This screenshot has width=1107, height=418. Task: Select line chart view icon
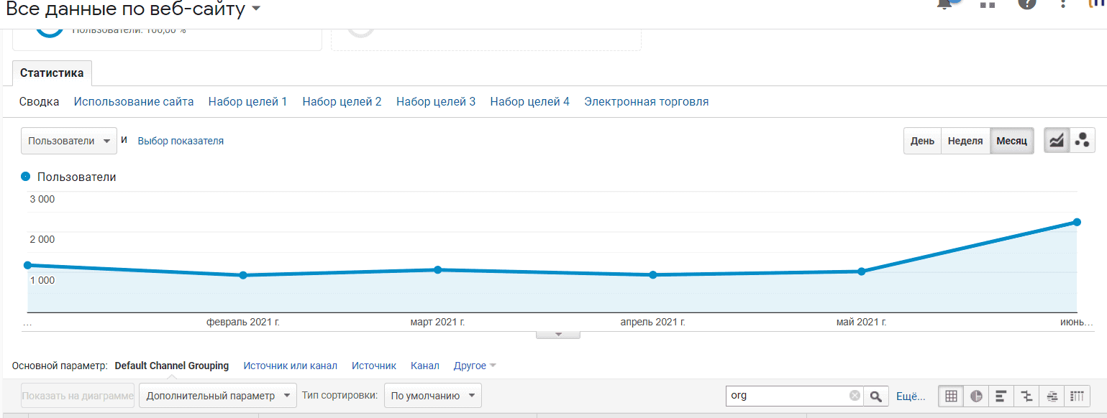tap(1056, 141)
